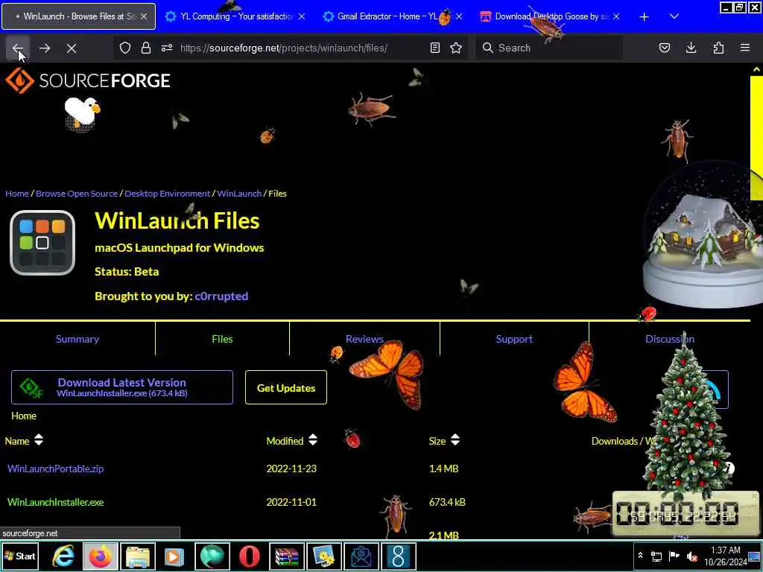Click the muted volume tray icon
Image resolution: width=763 pixels, height=572 pixels.
point(691,556)
